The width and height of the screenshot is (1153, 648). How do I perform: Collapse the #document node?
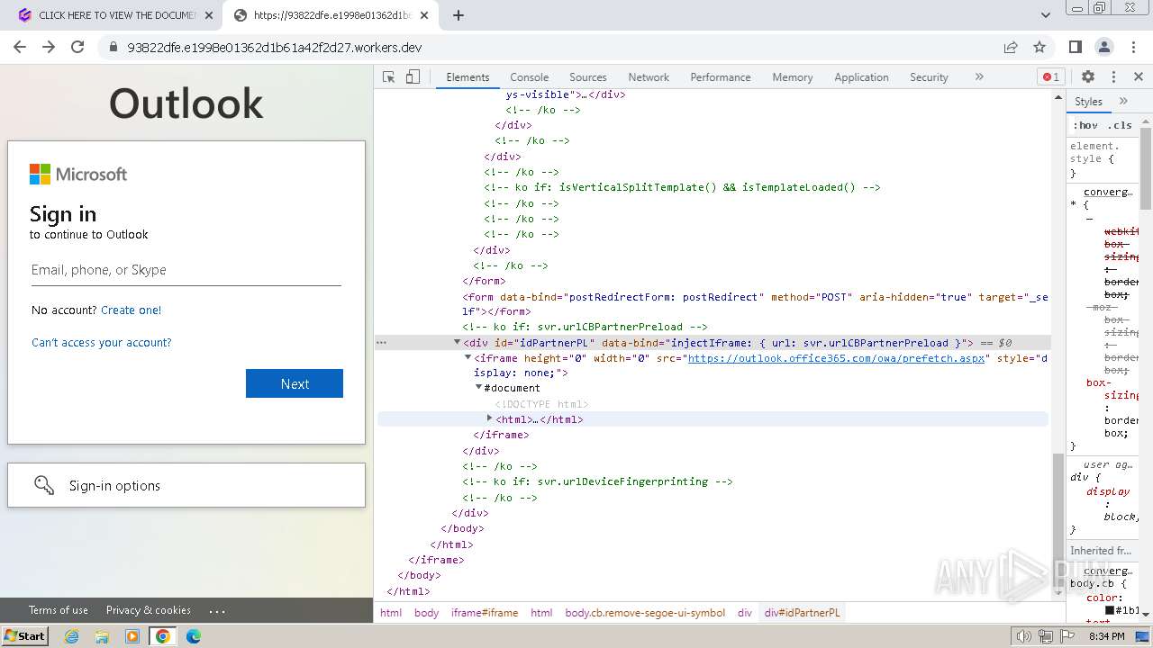478,388
